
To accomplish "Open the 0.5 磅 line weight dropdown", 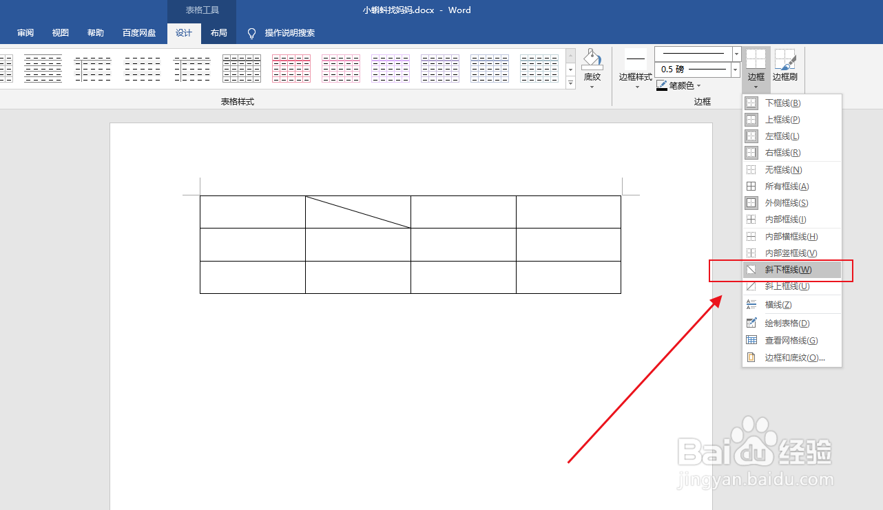I will (x=736, y=70).
